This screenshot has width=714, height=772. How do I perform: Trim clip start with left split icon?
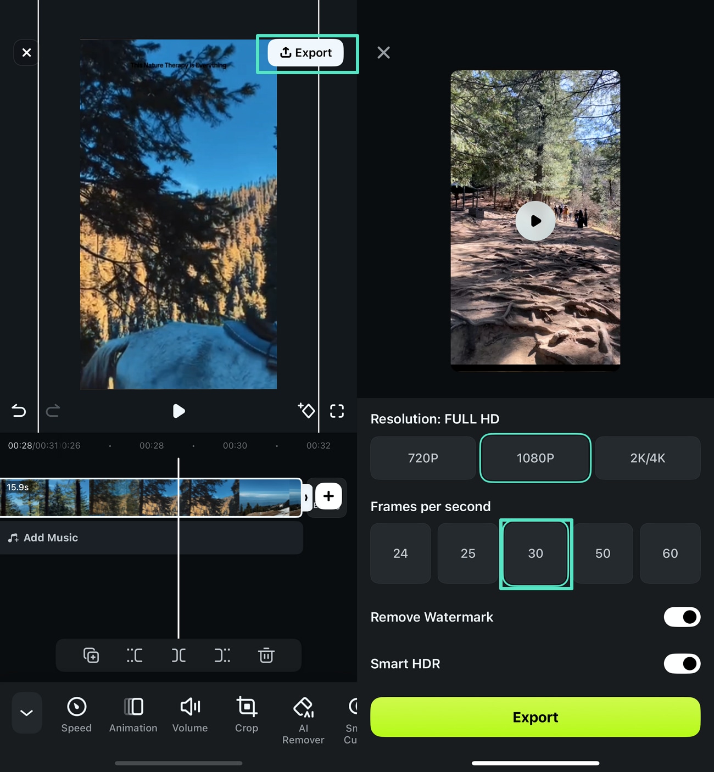135,655
